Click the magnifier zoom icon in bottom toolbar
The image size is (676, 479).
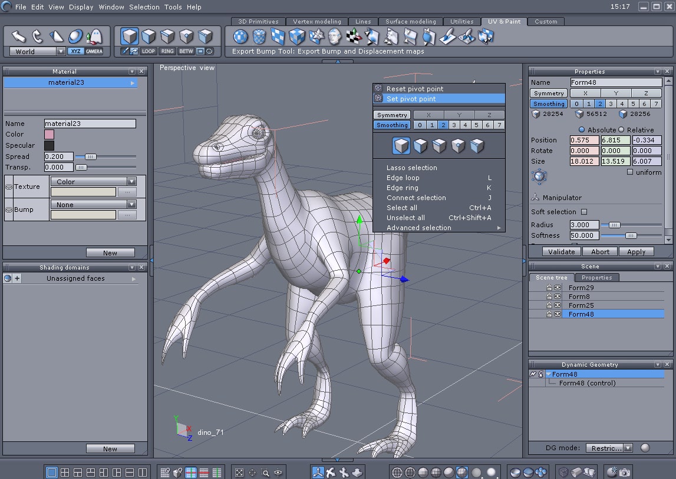[x=265, y=473]
